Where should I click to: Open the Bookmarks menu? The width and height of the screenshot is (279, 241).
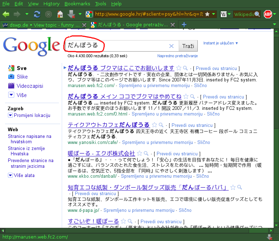77,4
